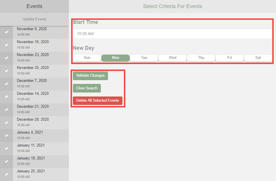The width and height of the screenshot is (276, 181).
Task: Toggle checkmark for January 18, 2021 event
Action: click(7, 161)
